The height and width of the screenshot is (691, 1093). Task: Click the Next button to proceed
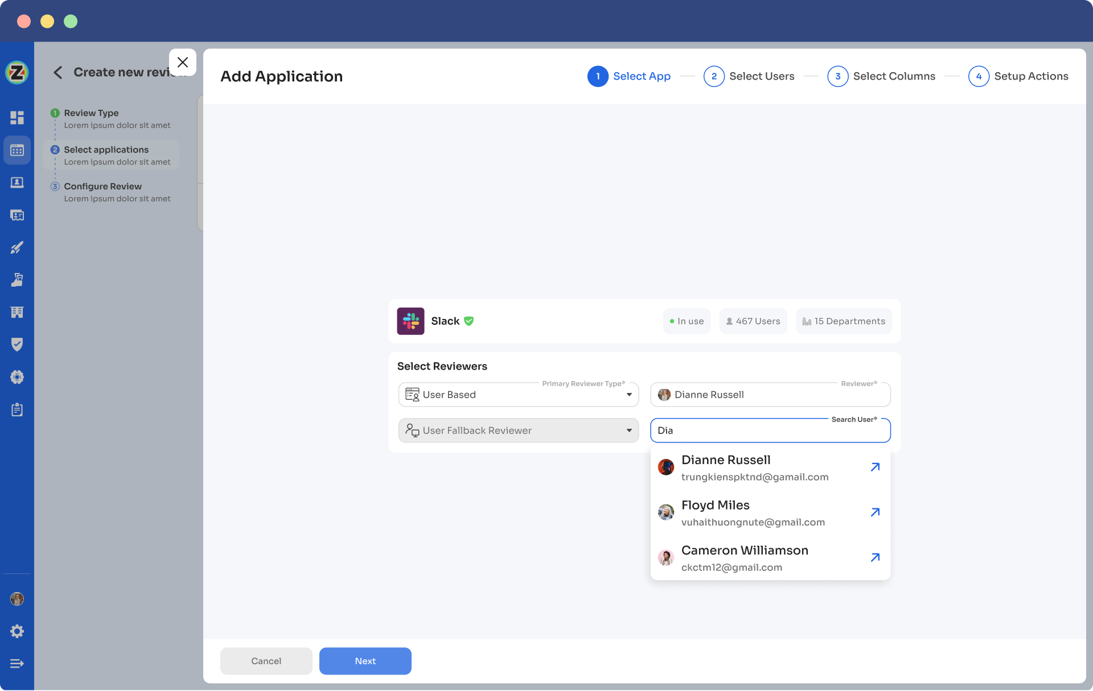pyautogui.click(x=365, y=661)
